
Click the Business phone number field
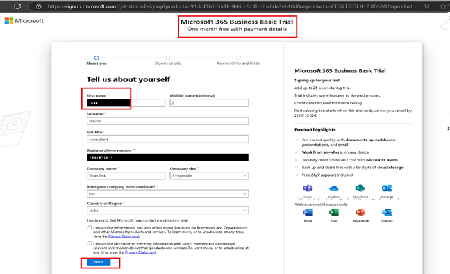pos(167,157)
